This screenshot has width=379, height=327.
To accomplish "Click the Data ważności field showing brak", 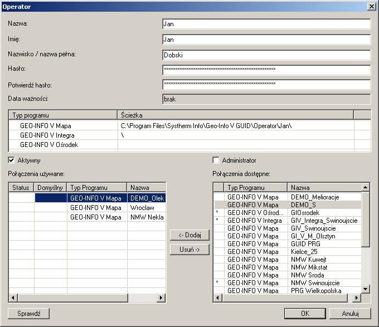I will coord(266,99).
